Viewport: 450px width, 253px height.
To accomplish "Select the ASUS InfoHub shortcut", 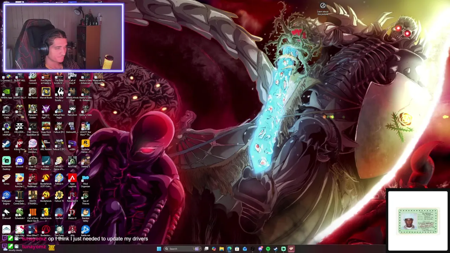I will pos(6,130).
